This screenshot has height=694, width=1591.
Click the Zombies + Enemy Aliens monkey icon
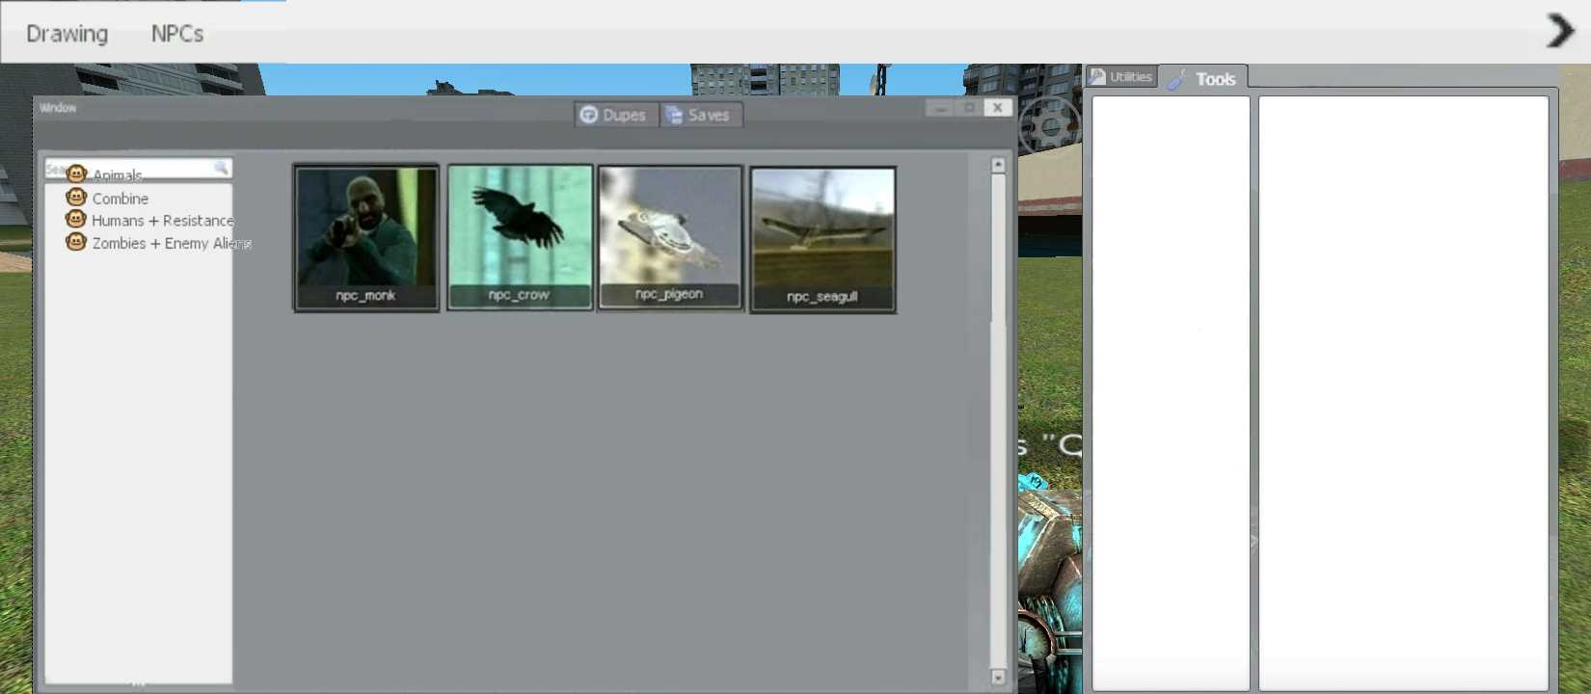76,242
